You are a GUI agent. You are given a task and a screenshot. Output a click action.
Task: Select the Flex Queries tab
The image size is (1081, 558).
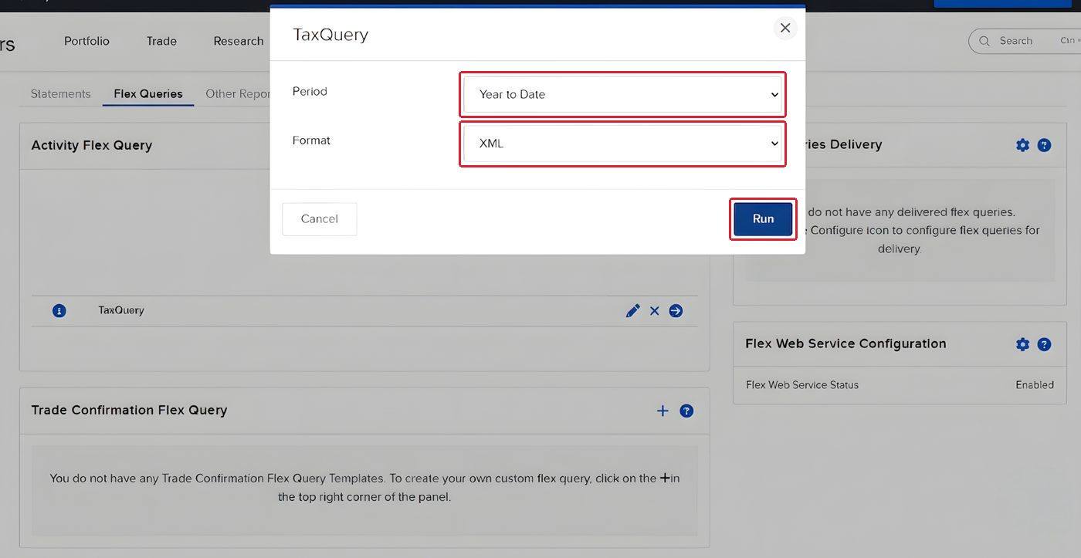click(148, 93)
